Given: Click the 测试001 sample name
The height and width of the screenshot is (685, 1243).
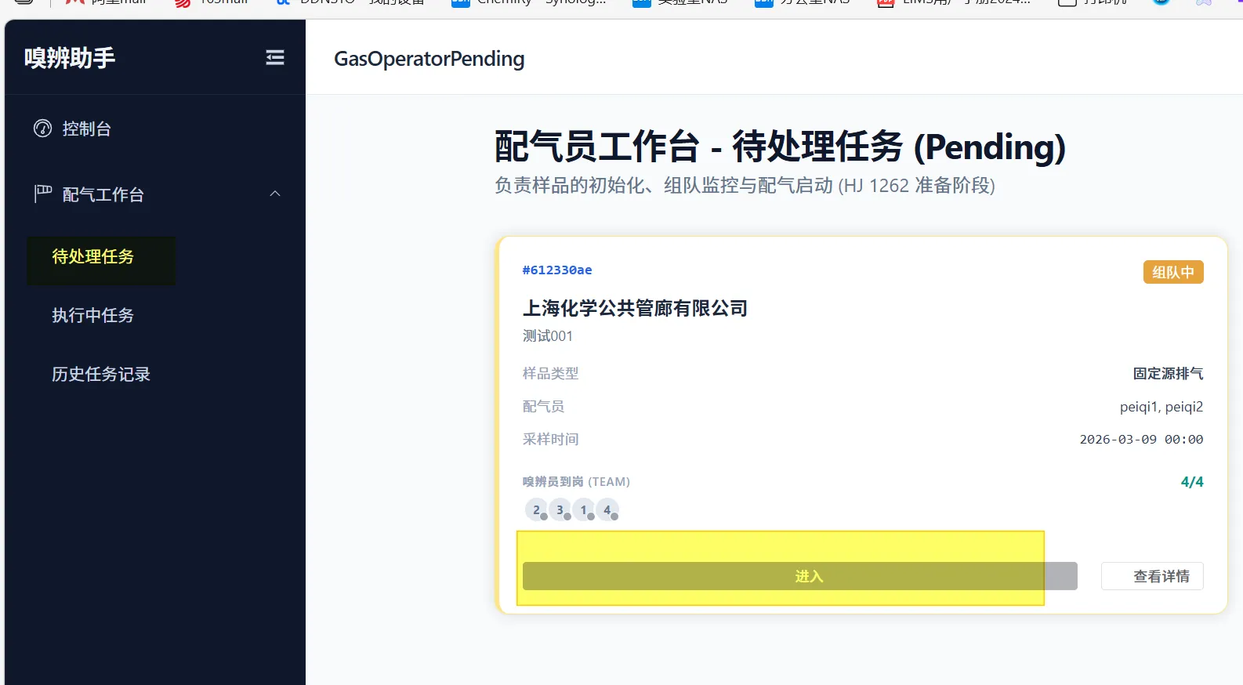Looking at the screenshot, I should coord(548,335).
